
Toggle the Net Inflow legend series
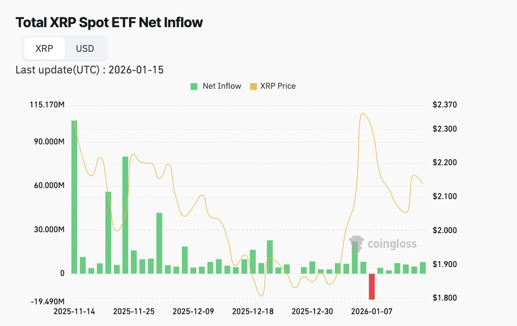pos(222,86)
